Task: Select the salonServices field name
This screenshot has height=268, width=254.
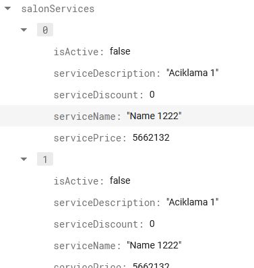Action: 58,9
